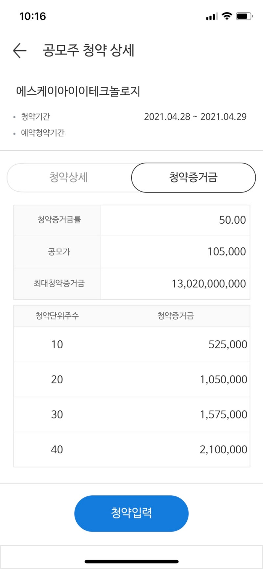Switch to the 청약상세 tab

(69, 177)
